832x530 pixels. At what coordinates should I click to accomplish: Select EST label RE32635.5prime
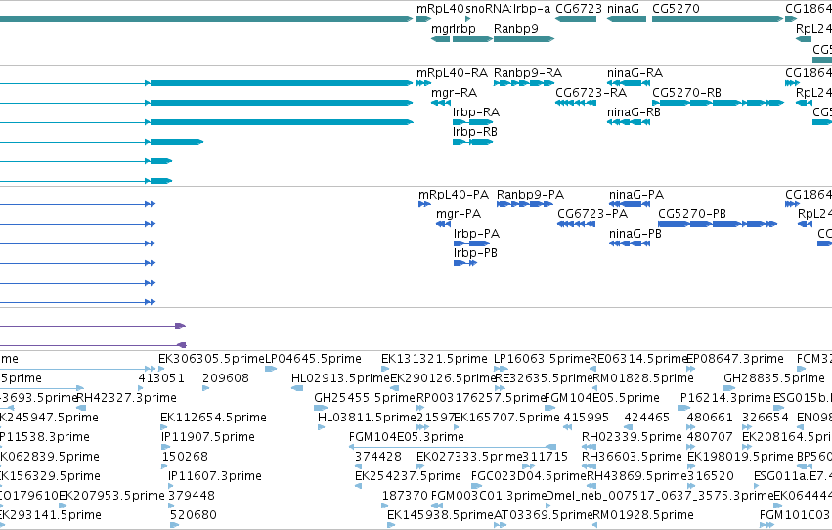[x=544, y=378]
